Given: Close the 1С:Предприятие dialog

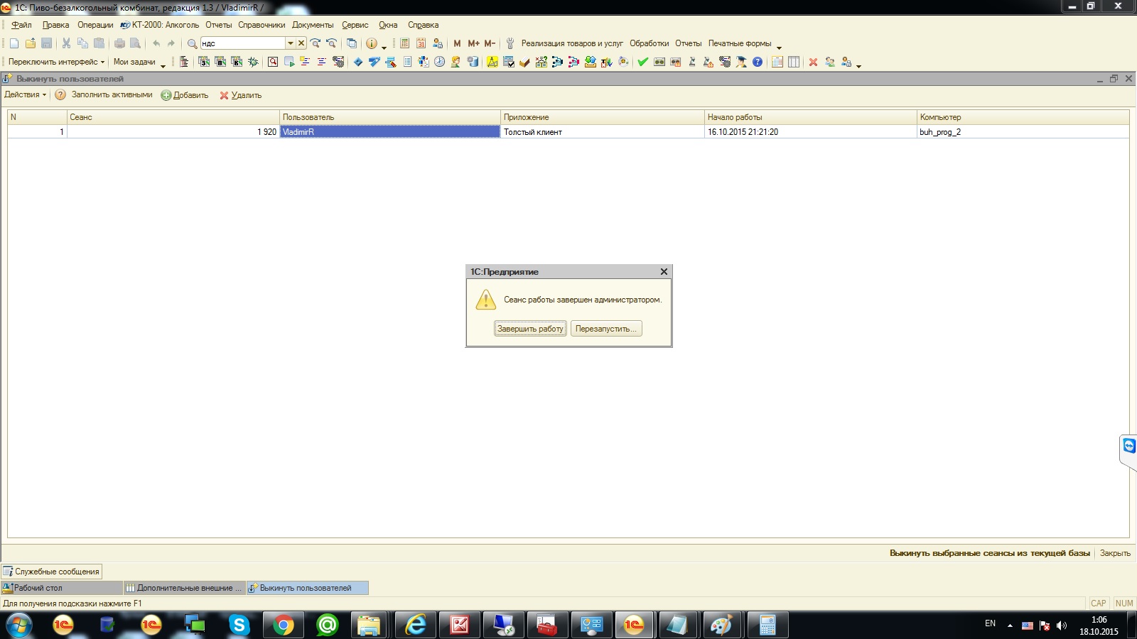Looking at the screenshot, I should (664, 272).
